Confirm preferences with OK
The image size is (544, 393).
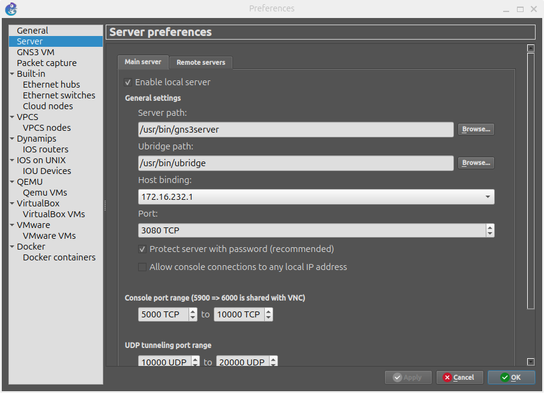pyautogui.click(x=511, y=377)
